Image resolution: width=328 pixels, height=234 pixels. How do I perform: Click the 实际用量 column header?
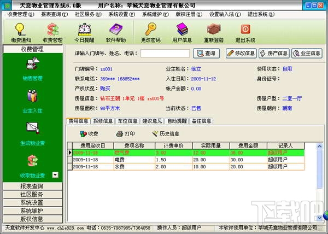coord(211,145)
